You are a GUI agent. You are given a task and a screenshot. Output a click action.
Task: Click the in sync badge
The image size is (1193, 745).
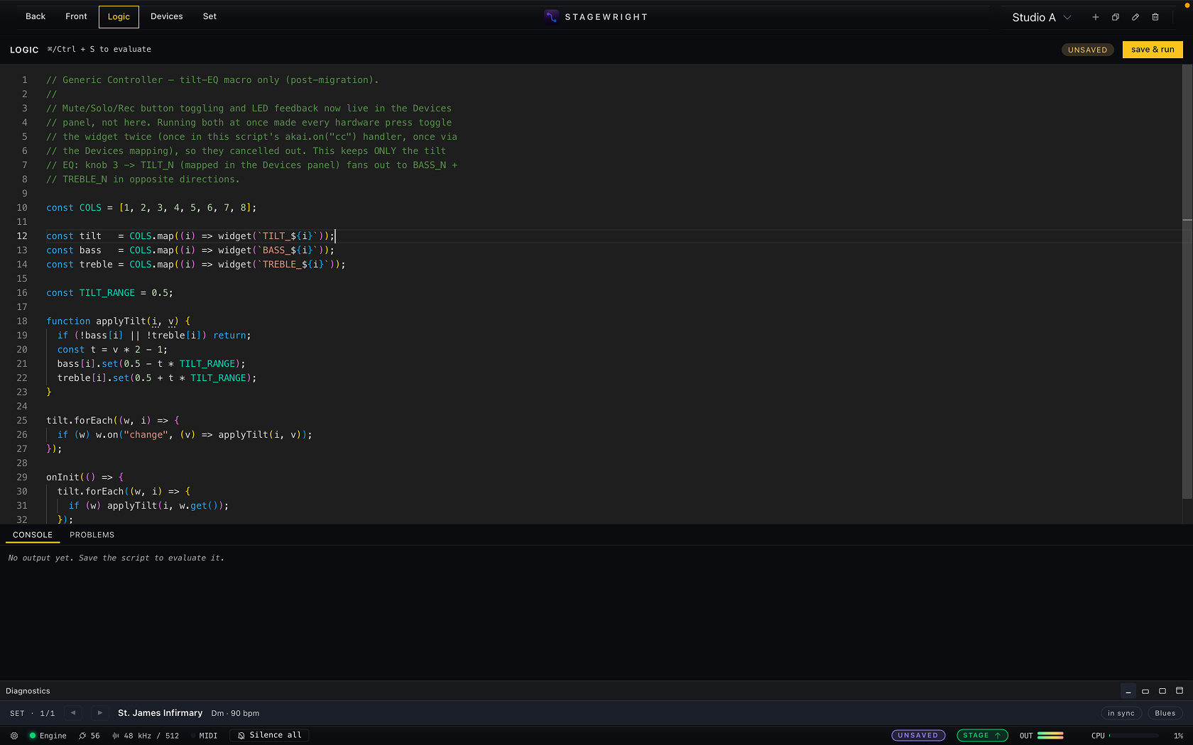tap(1121, 713)
